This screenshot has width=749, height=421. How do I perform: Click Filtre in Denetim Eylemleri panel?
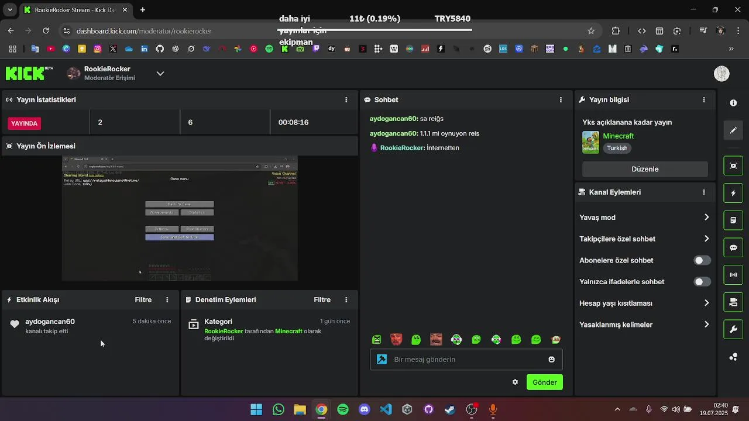click(322, 300)
